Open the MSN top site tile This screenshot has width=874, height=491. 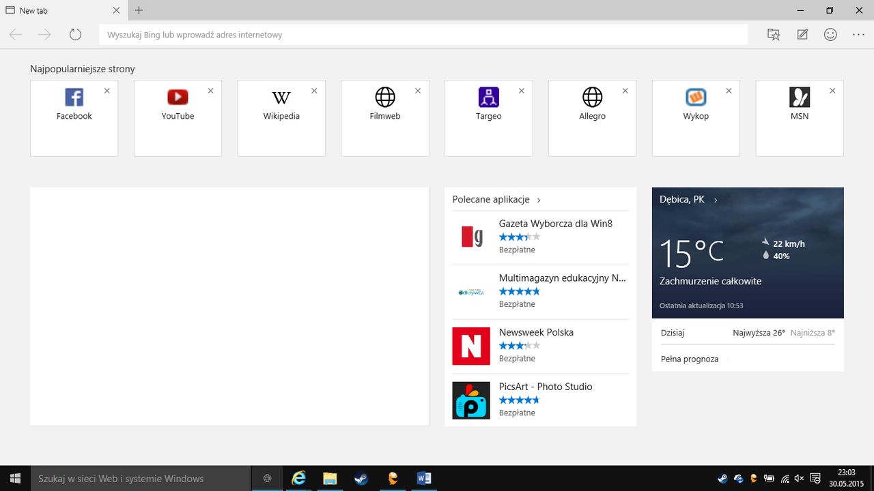coord(800,118)
